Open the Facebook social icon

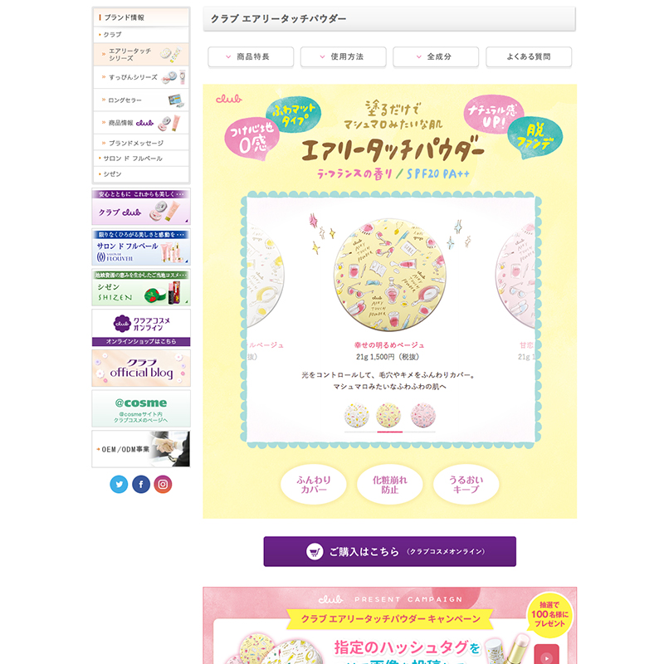click(x=141, y=484)
